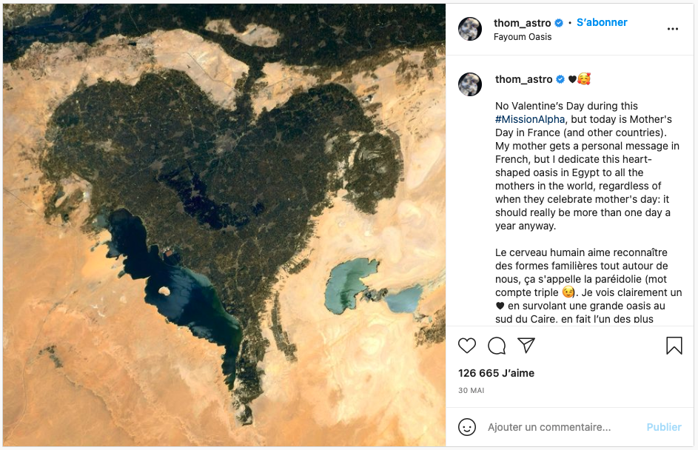Open the three-dot more options menu
The image size is (698, 450).
(x=673, y=29)
